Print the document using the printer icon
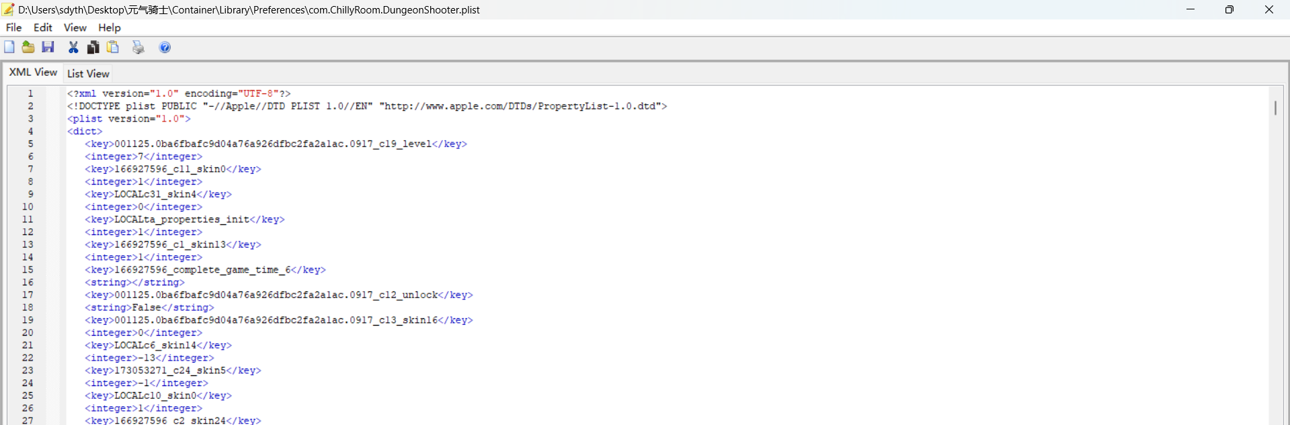Image resolution: width=1290 pixels, height=425 pixels. pyautogui.click(x=138, y=47)
